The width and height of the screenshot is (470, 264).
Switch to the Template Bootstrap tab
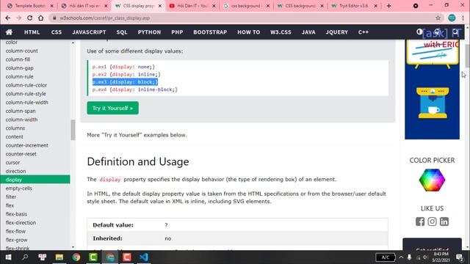[30, 6]
